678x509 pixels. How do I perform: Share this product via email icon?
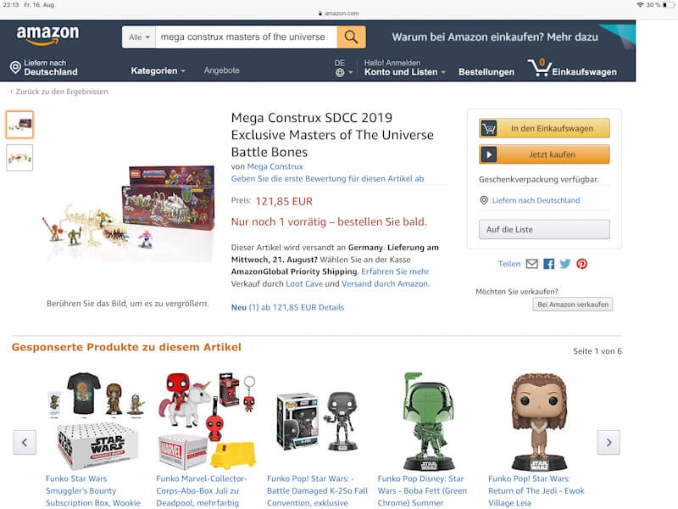pos(532,264)
